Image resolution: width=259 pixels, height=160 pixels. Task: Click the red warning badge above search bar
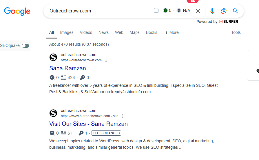pos(193,1)
